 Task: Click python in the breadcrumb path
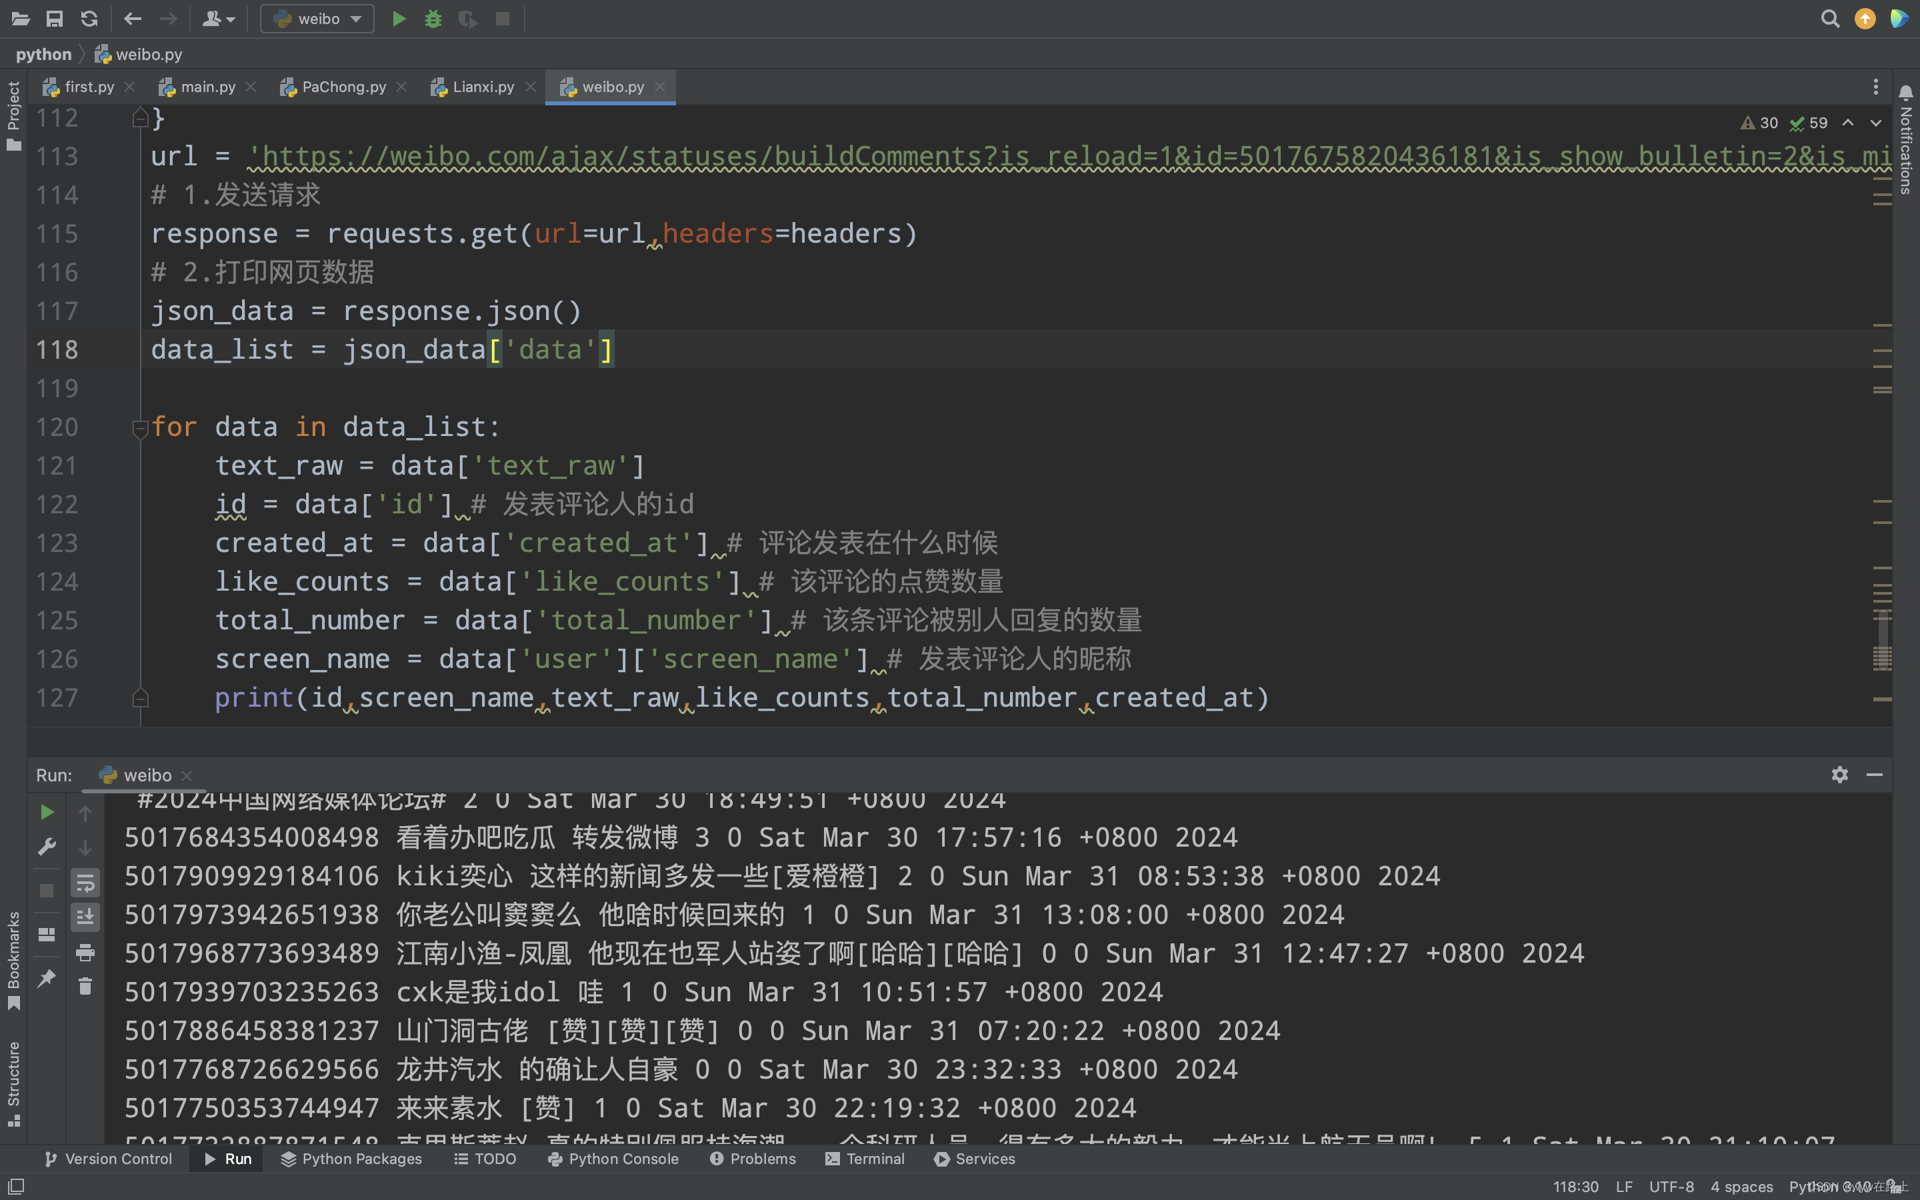pos(43,54)
